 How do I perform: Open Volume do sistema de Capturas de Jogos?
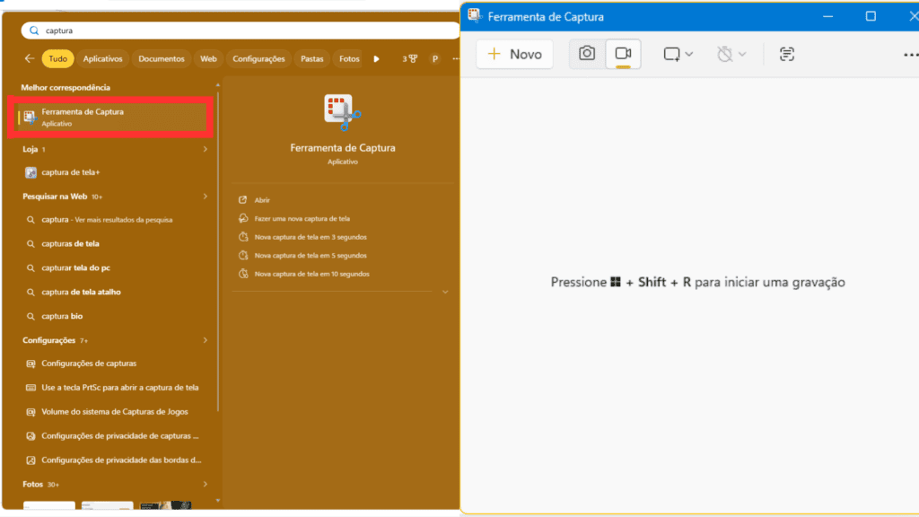click(x=114, y=411)
